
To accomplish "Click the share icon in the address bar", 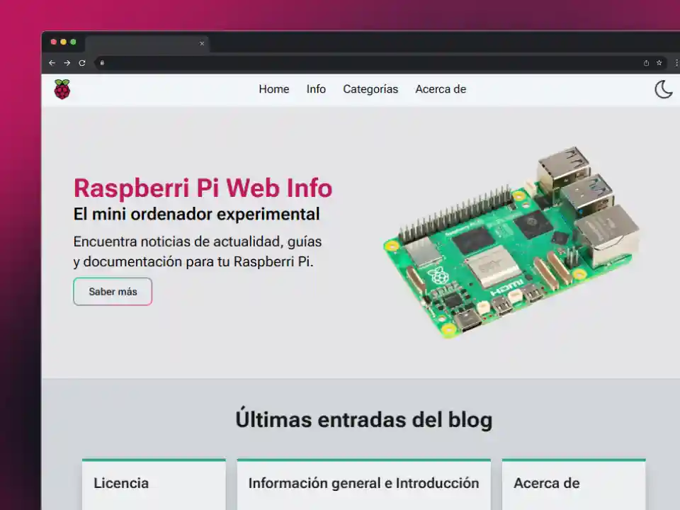I will pyautogui.click(x=646, y=63).
